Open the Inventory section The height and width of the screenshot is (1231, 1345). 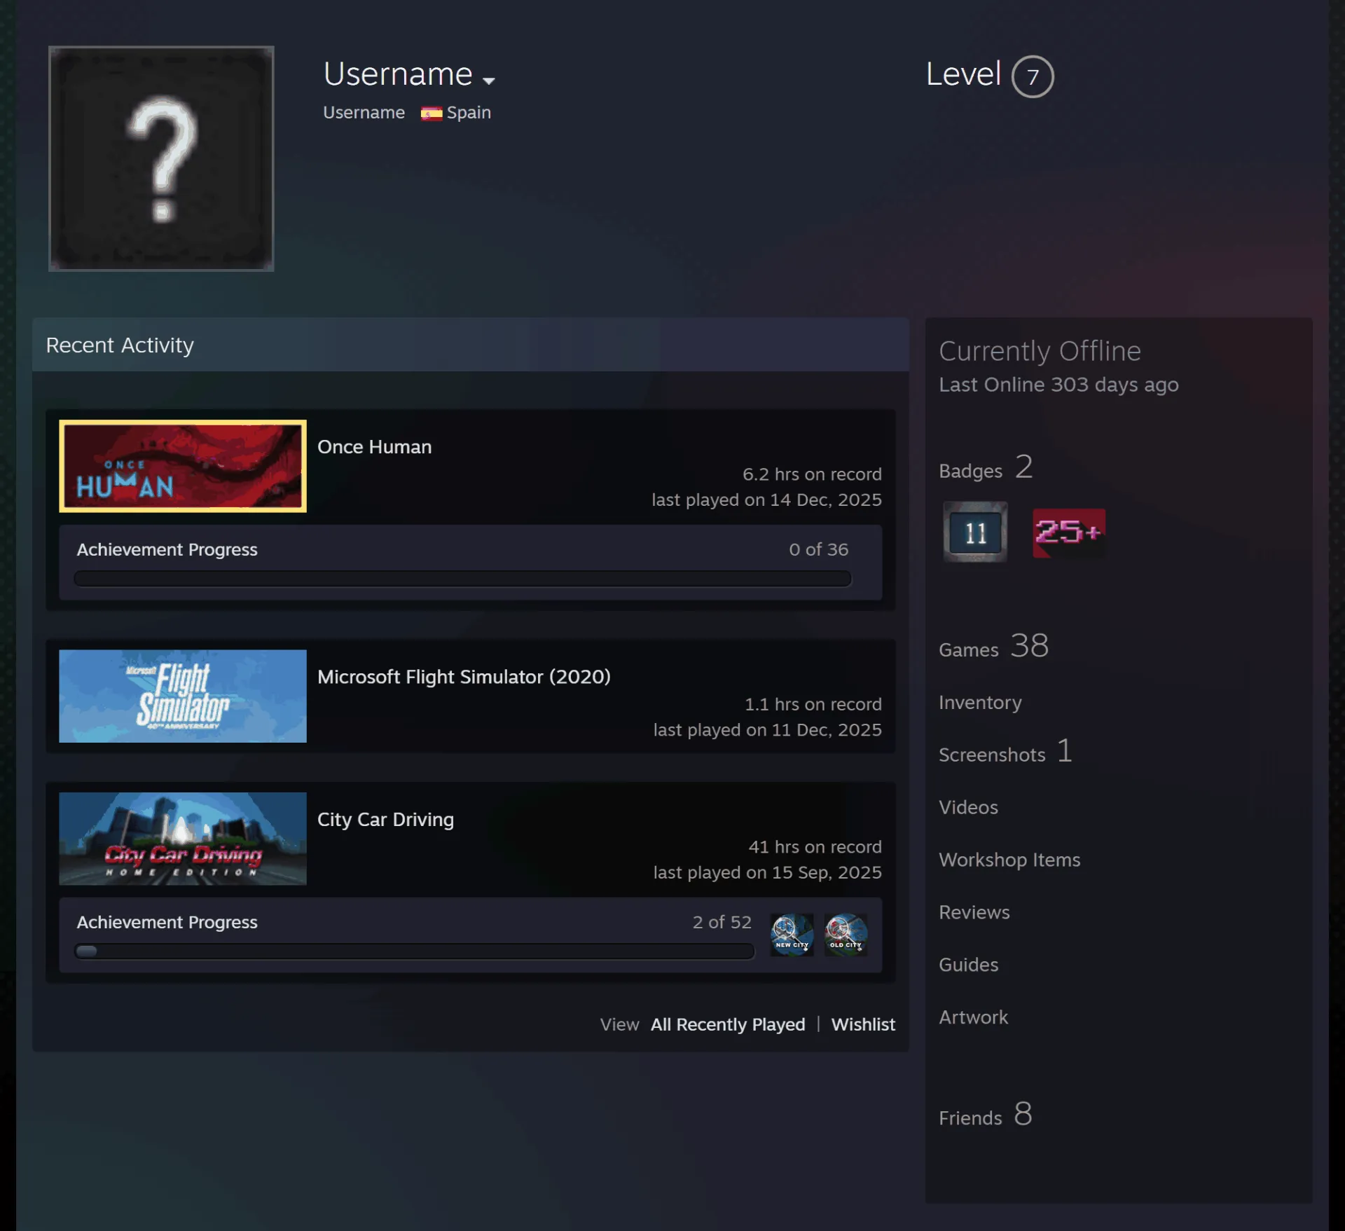980,702
